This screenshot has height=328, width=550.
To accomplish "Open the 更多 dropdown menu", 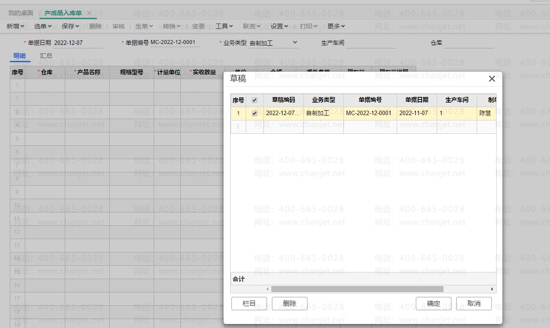I will [336, 26].
